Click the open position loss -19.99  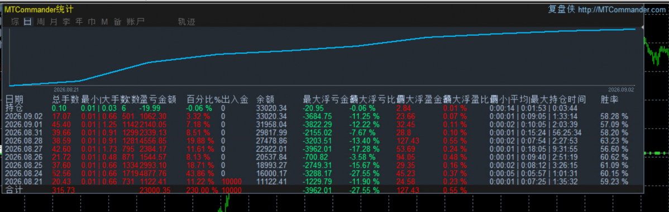(x=150, y=108)
